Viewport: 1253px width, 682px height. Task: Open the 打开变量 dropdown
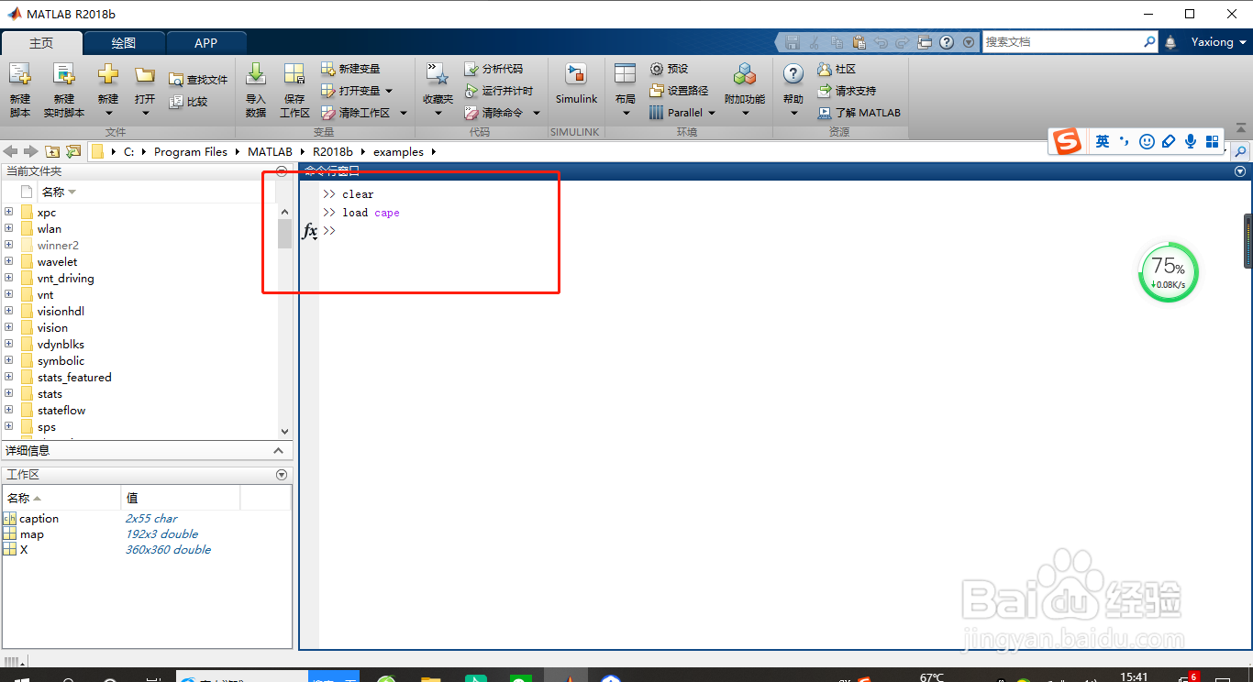click(x=357, y=91)
